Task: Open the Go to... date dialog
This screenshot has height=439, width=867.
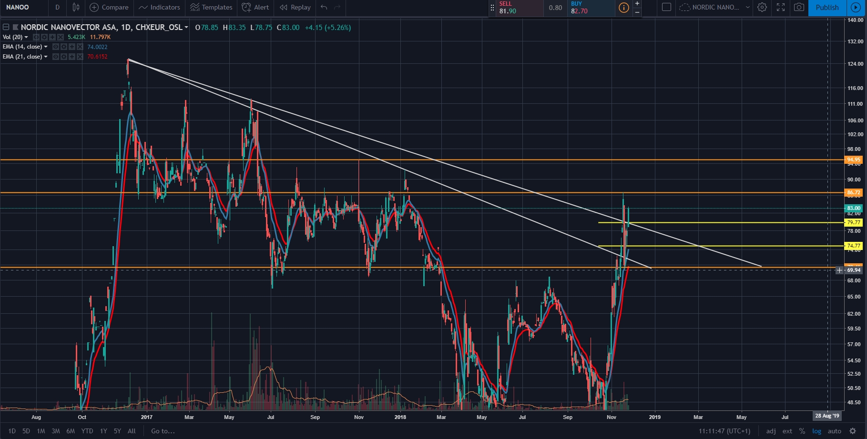Action: pos(163,431)
